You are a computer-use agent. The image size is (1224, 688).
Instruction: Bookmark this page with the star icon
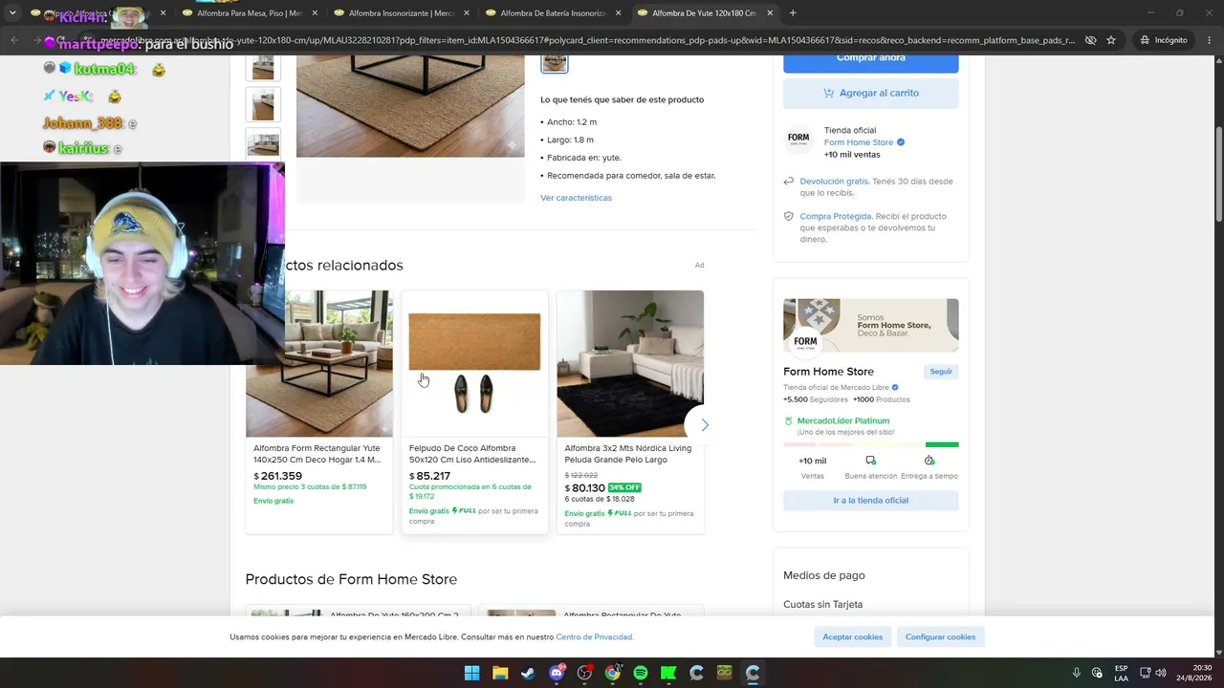pos(1111,40)
